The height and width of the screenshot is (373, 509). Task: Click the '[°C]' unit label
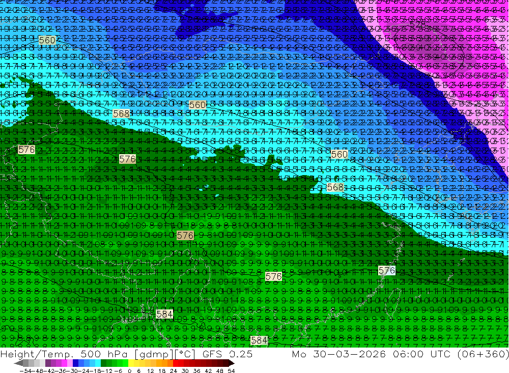point(184,354)
